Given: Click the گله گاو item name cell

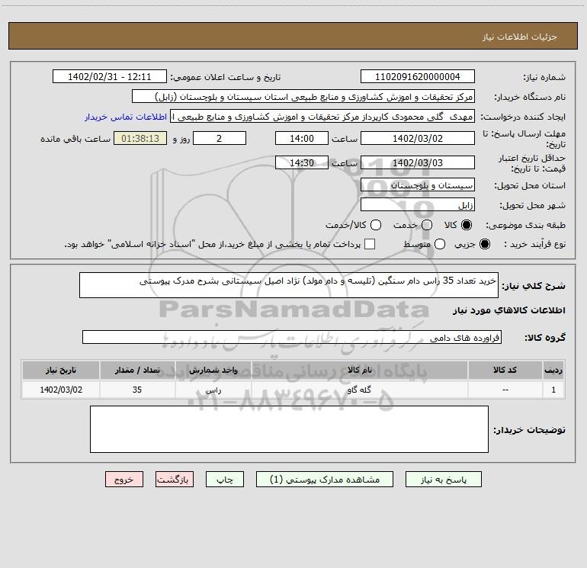Looking at the screenshot, I should tap(359, 390).
